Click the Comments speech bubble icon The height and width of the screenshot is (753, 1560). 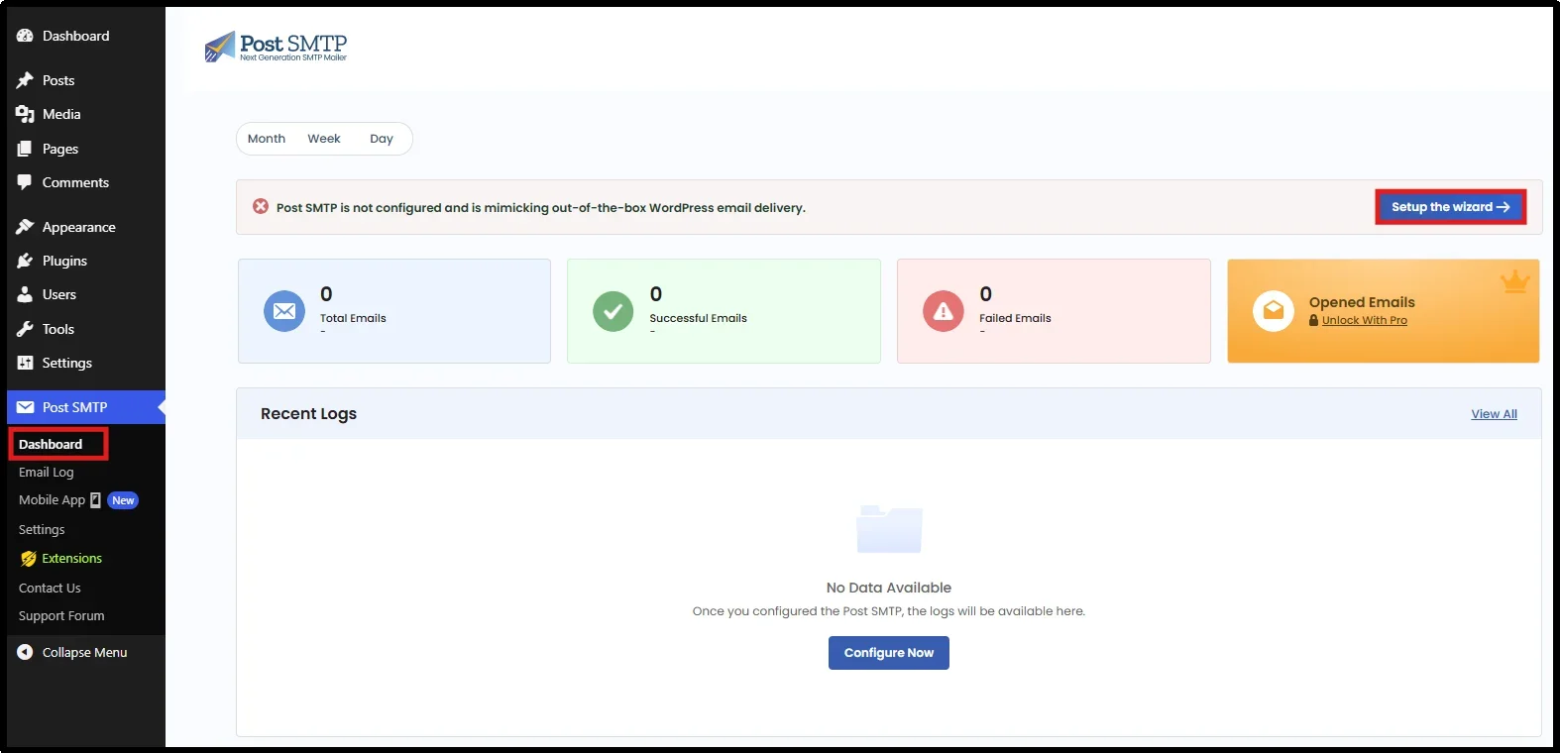point(25,182)
